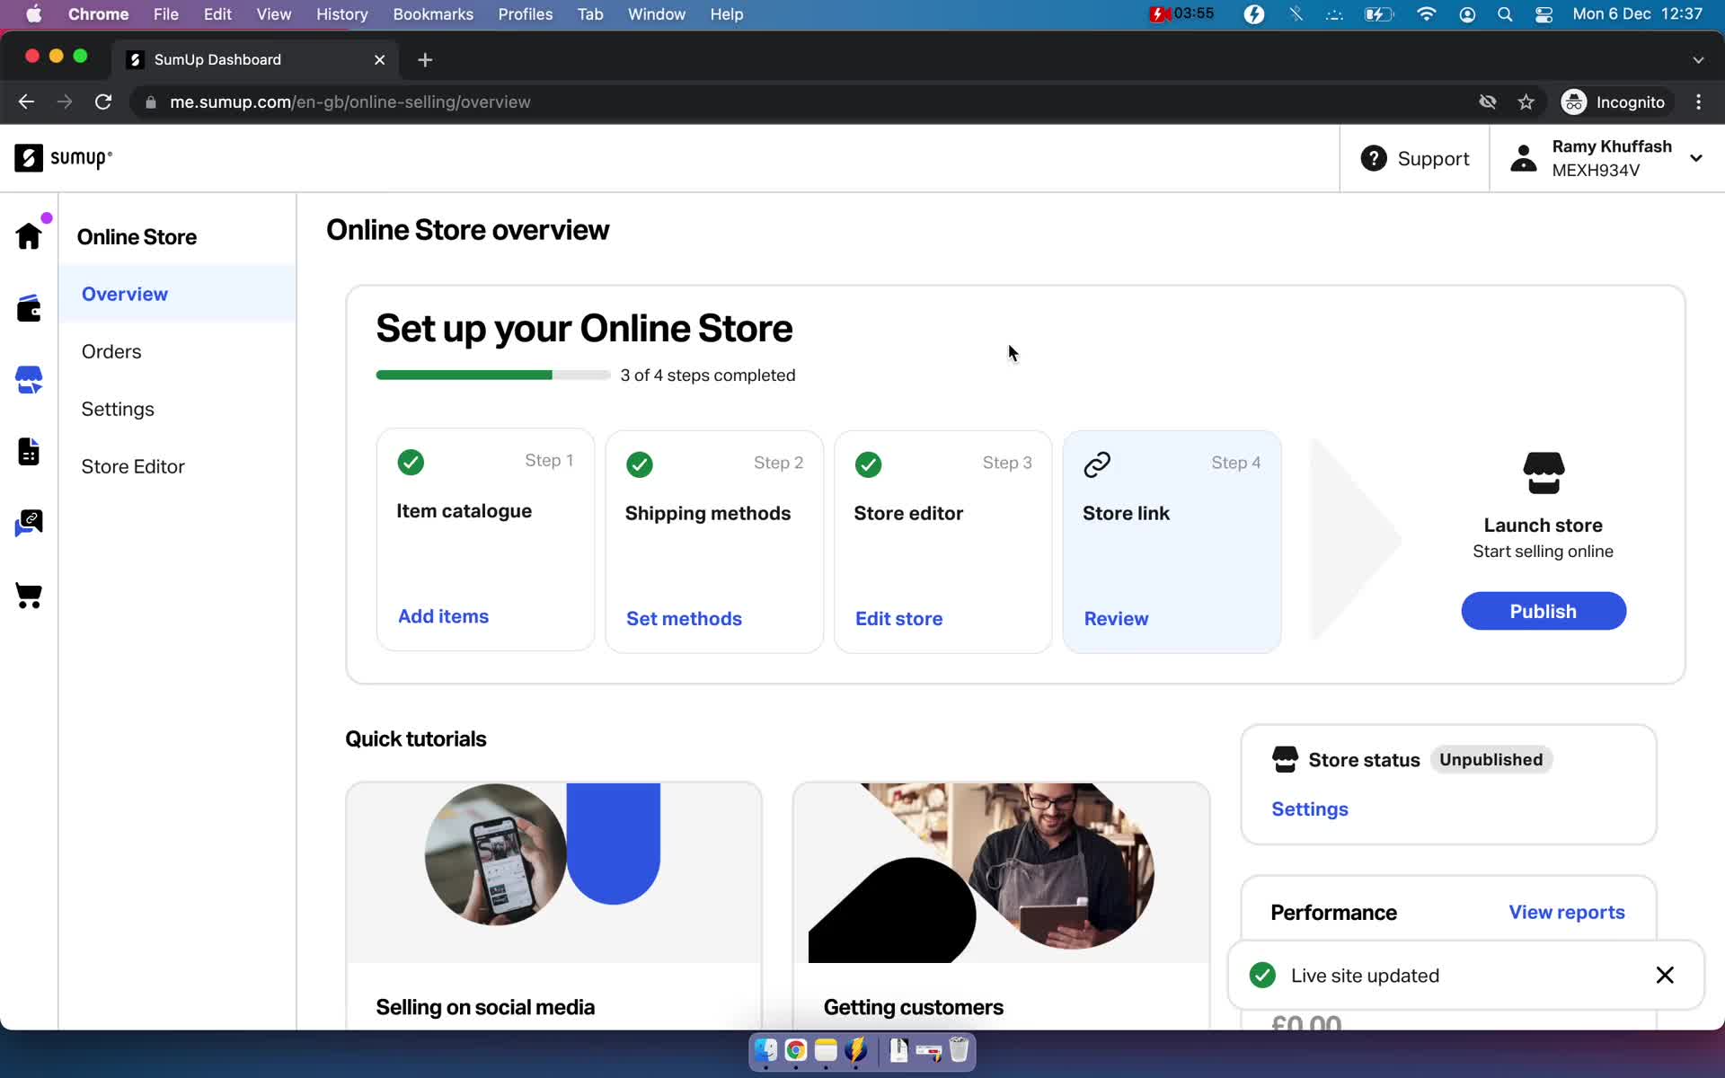
Task: Click the store link chain icon in Step 4
Action: click(1097, 464)
